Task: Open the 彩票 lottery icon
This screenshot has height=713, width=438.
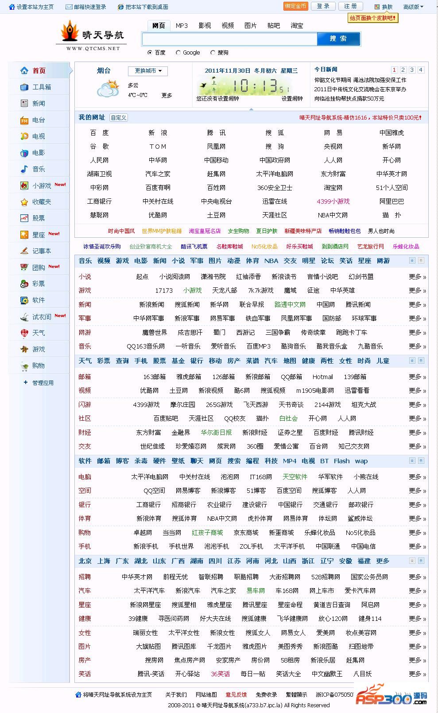Action: pyautogui.click(x=24, y=283)
